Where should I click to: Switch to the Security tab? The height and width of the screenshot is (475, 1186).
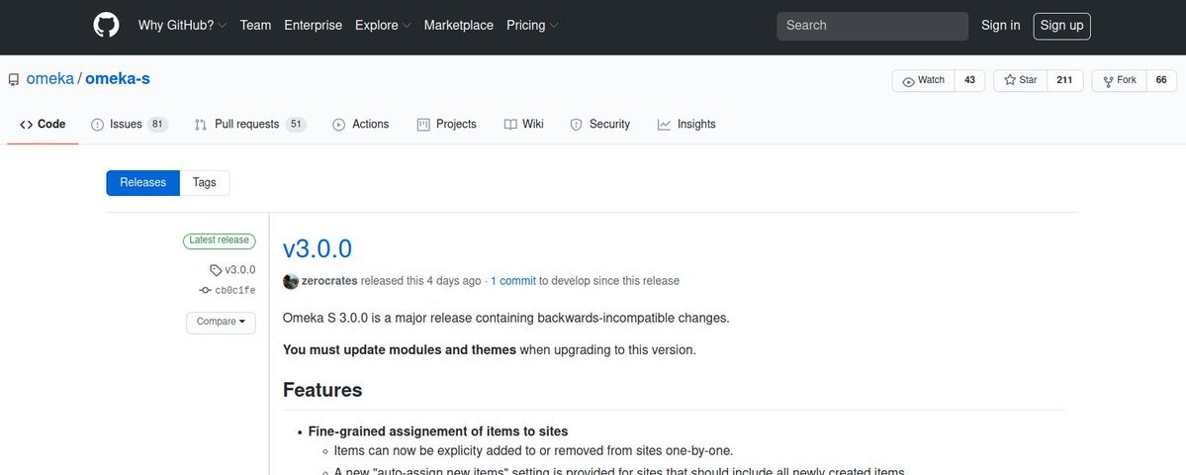(600, 124)
